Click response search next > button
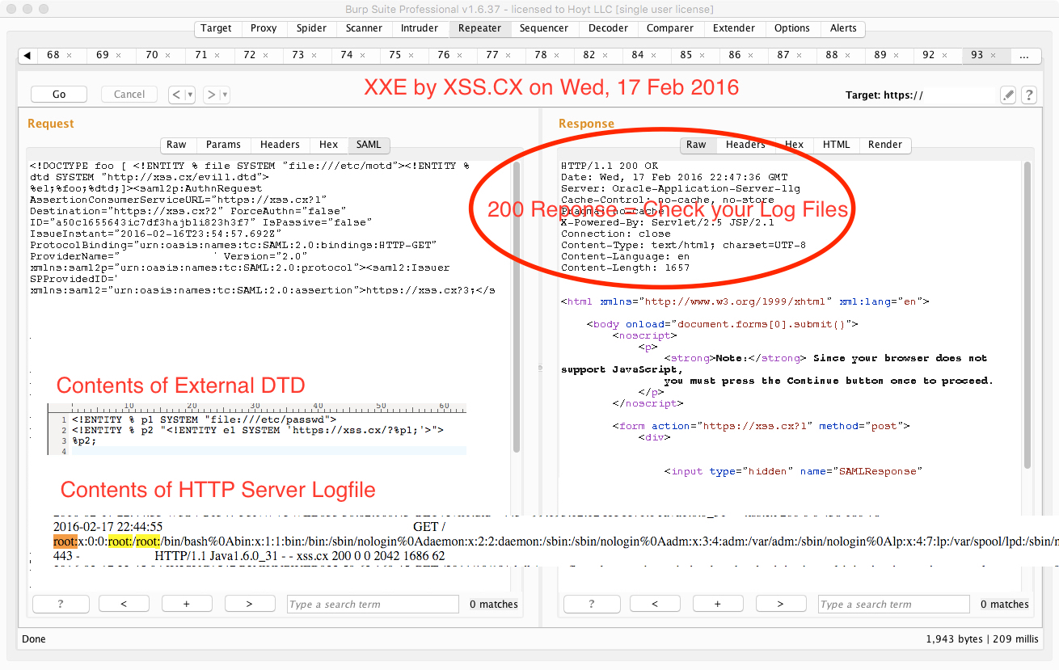 point(781,604)
